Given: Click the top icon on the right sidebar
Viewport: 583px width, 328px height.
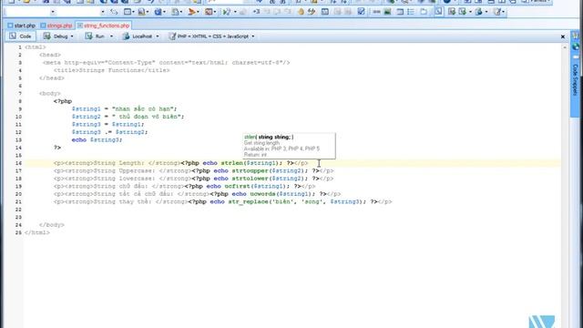Looking at the screenshot, I should 576,36.
